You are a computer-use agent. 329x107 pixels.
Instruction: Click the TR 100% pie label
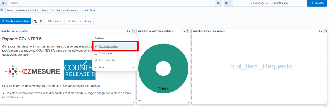tap(163, 89)
